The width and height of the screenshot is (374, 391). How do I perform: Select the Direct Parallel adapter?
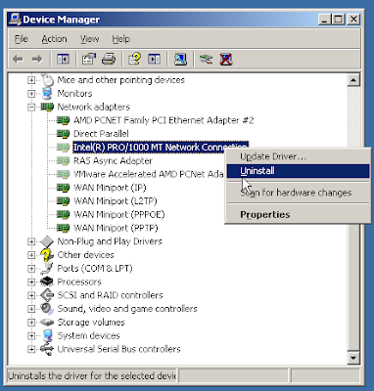[101, 134]
